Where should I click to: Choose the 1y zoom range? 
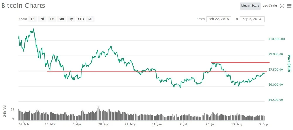pyautogui.click(x=71, y=19)
